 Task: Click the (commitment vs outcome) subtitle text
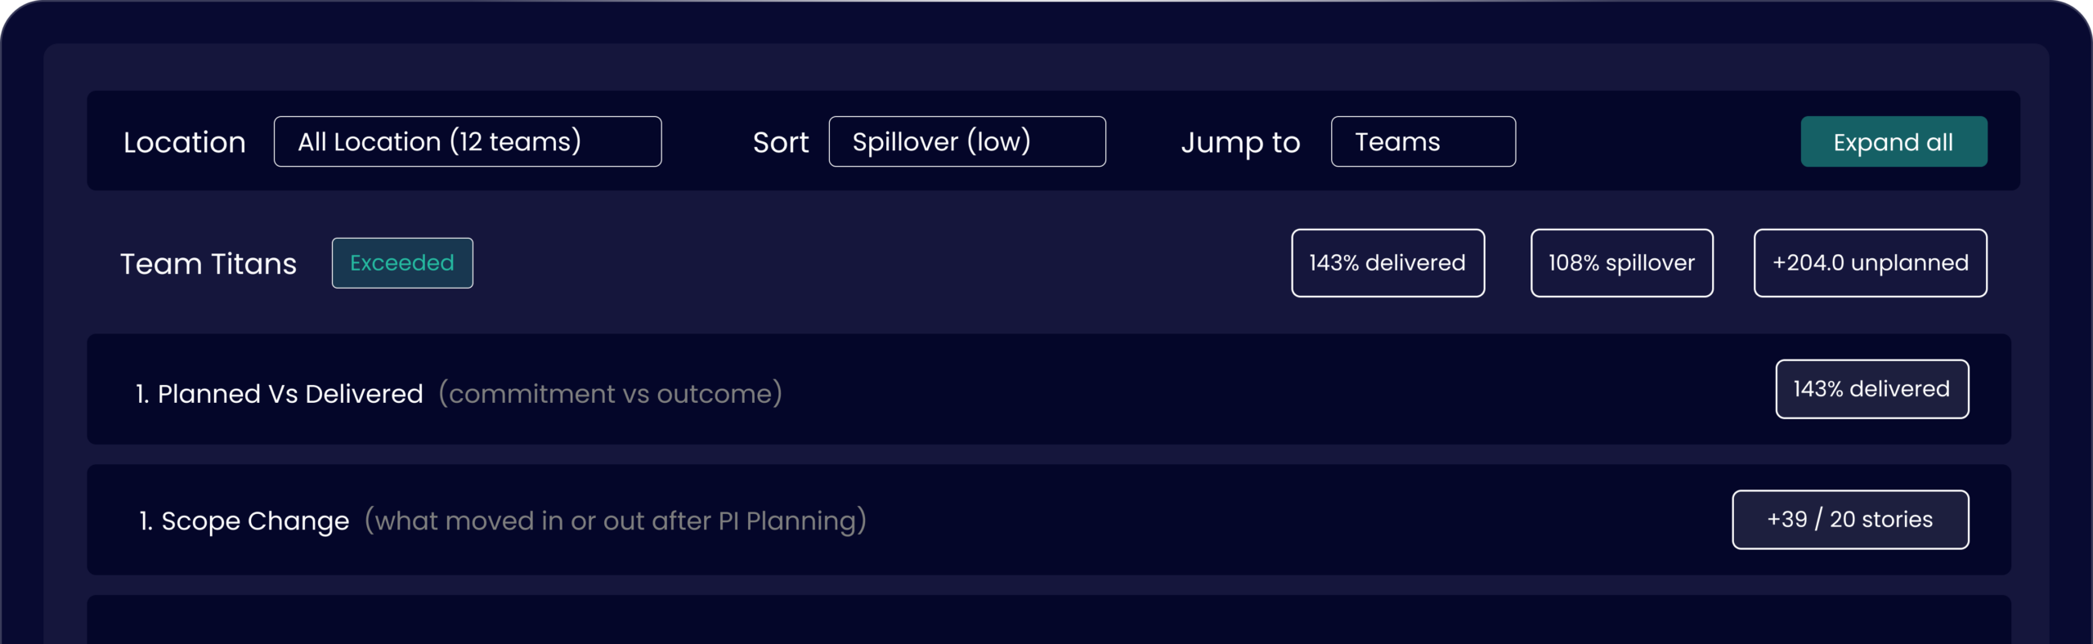pos(610,394)
